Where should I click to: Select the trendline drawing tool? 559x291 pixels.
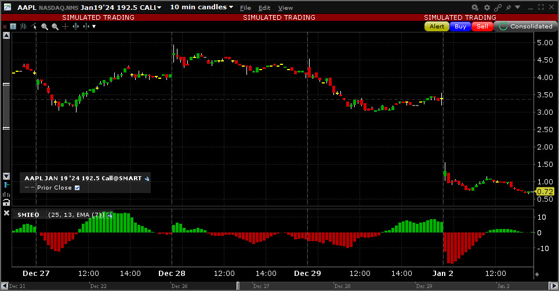(34, 26)
